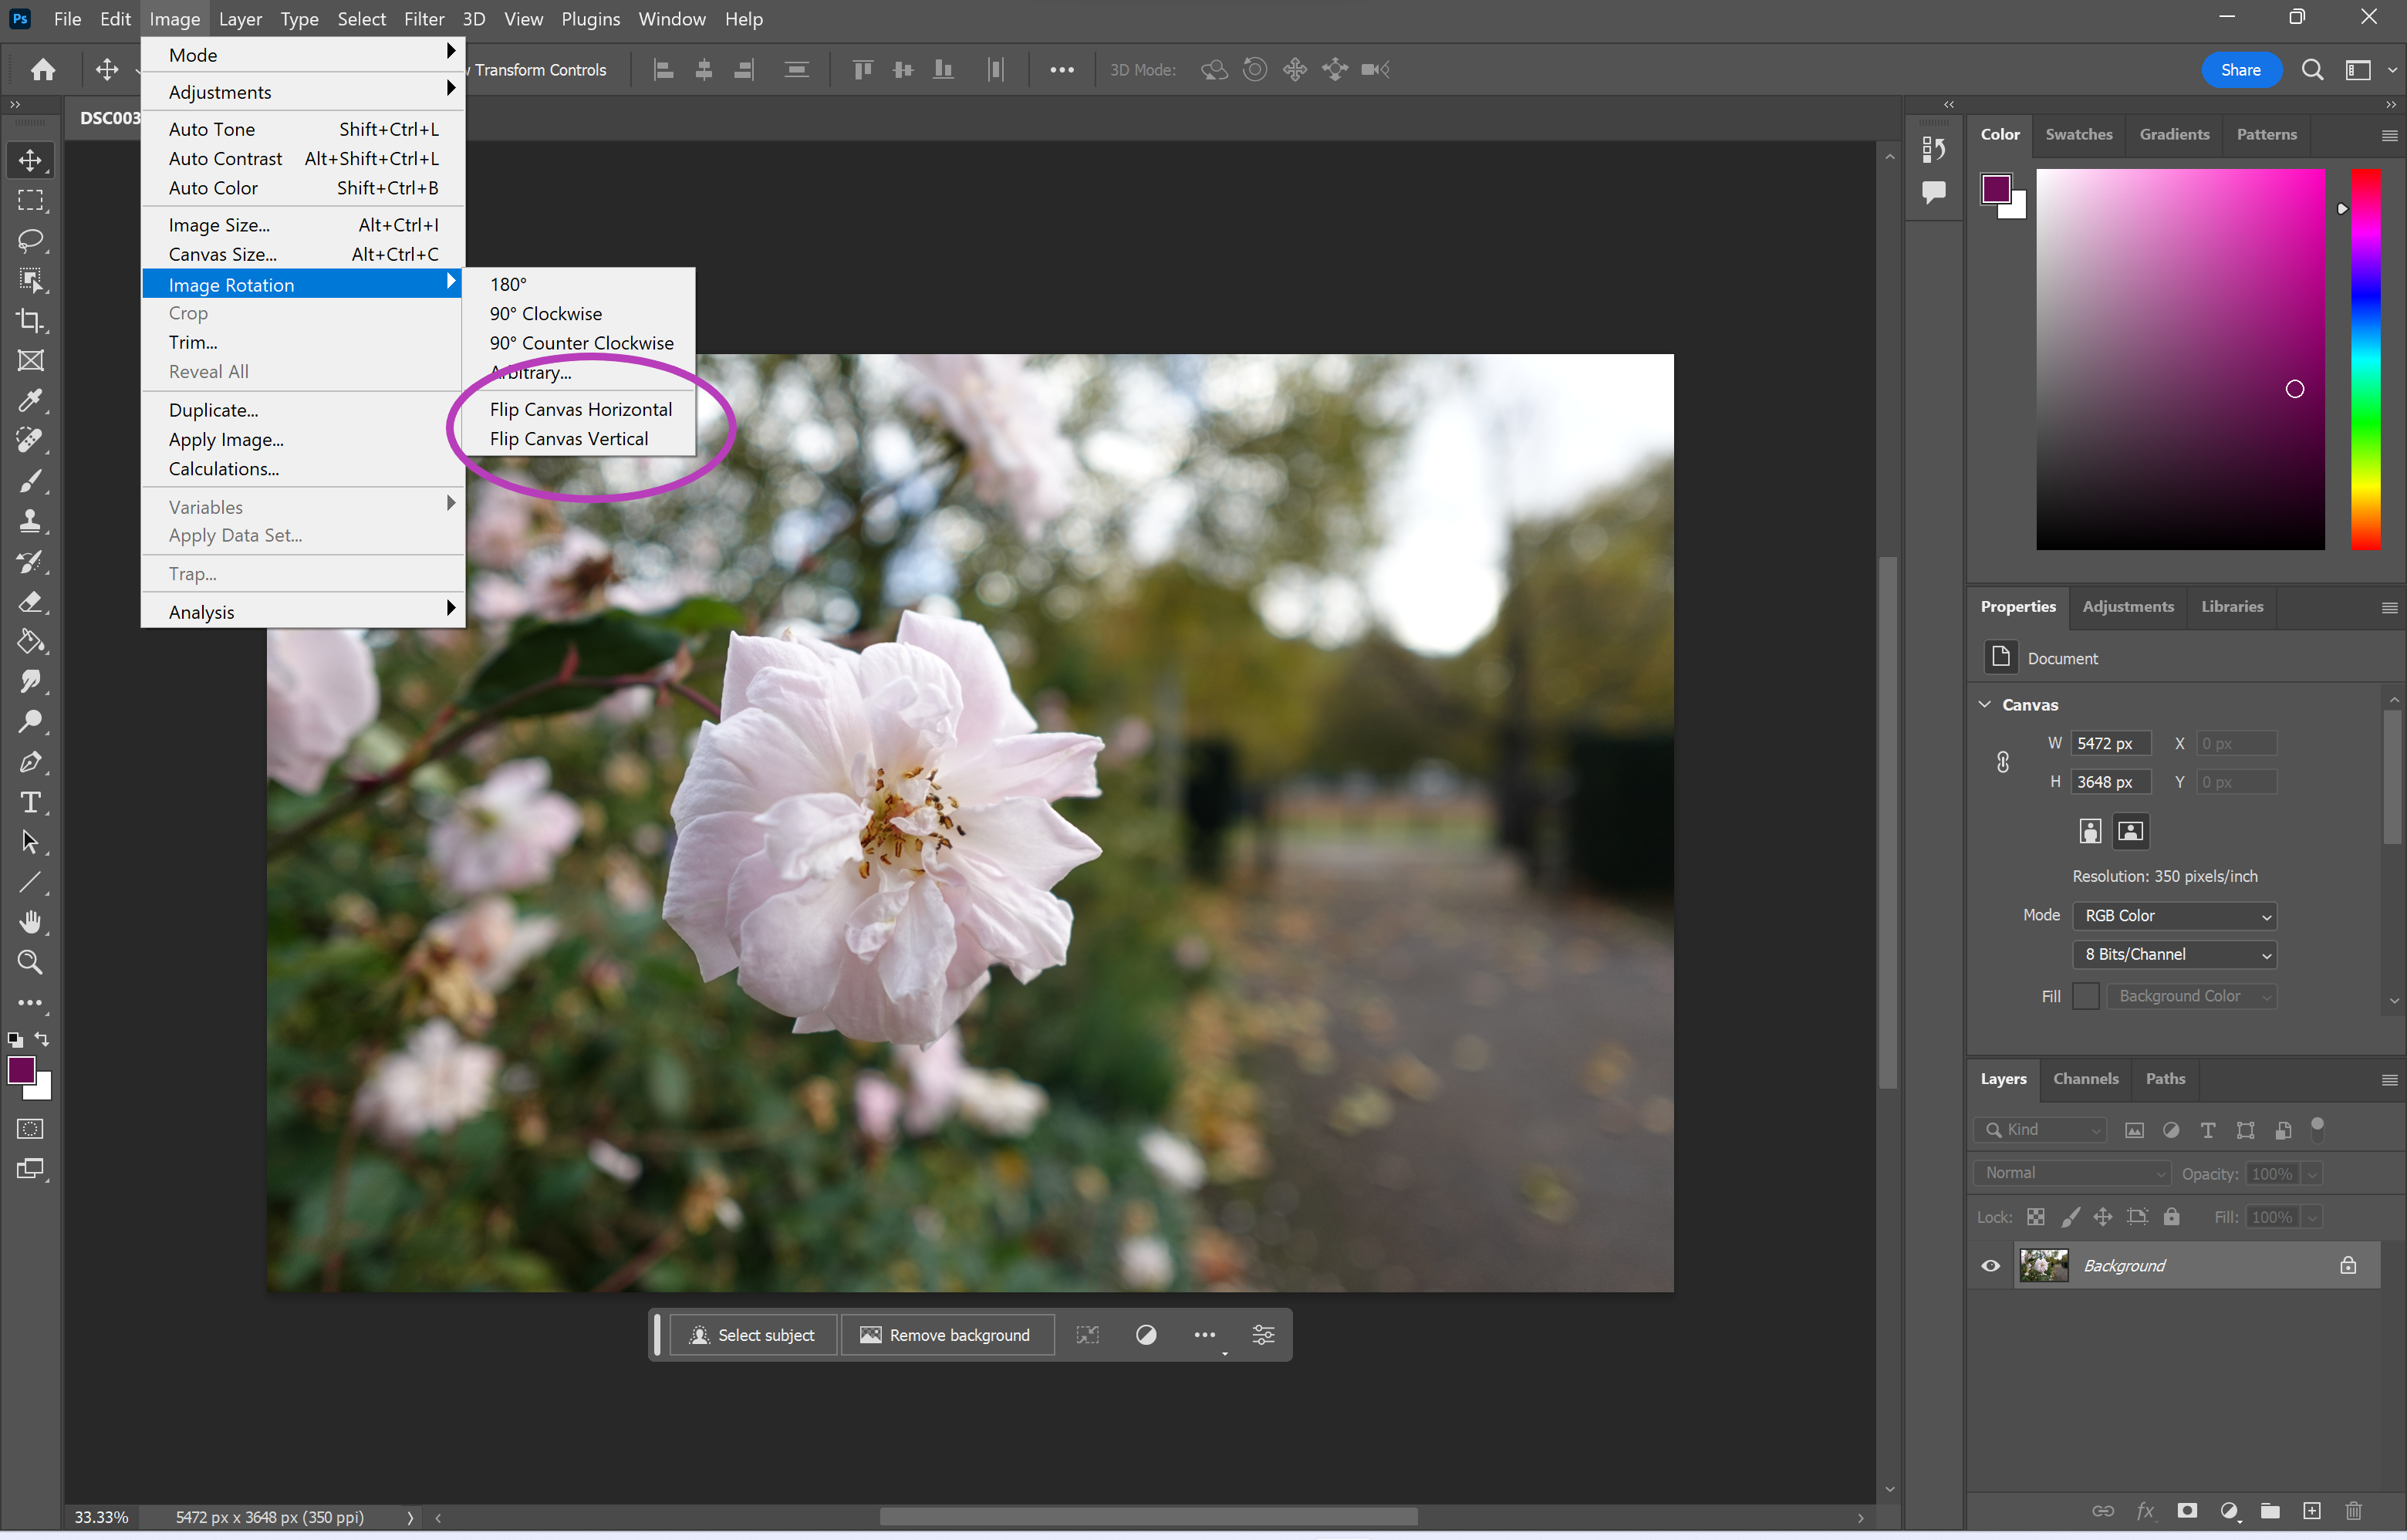The height and width of the screenshot is (1540, 2407).
Task: Select the Horizontal Type tool
Action: pyautogui.click(x=30, y=802)
